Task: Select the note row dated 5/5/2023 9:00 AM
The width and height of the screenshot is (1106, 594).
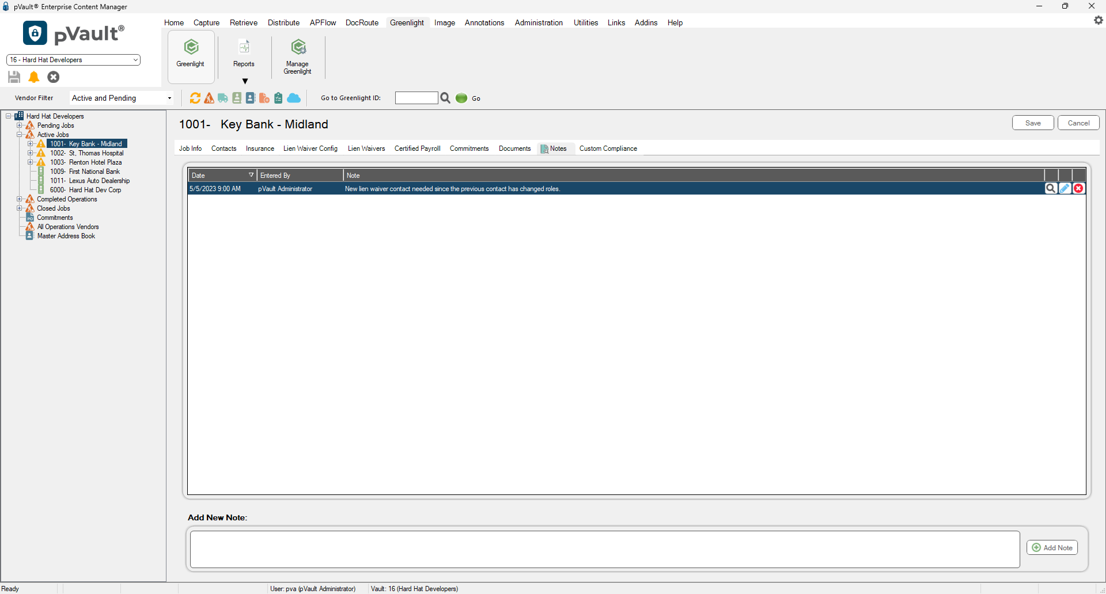Action: [x=637, y=188]
